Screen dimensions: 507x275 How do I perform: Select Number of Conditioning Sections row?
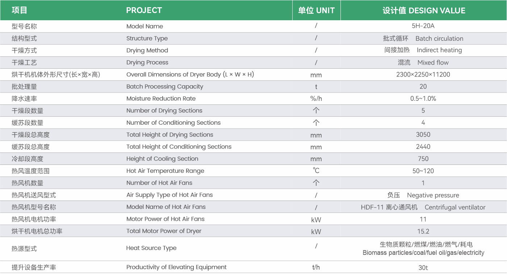pyautogui.click(x=253, y=123)
